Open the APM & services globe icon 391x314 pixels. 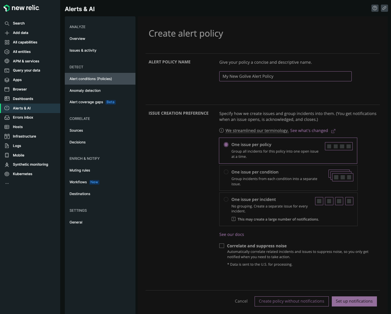click(x=7, y=61)
